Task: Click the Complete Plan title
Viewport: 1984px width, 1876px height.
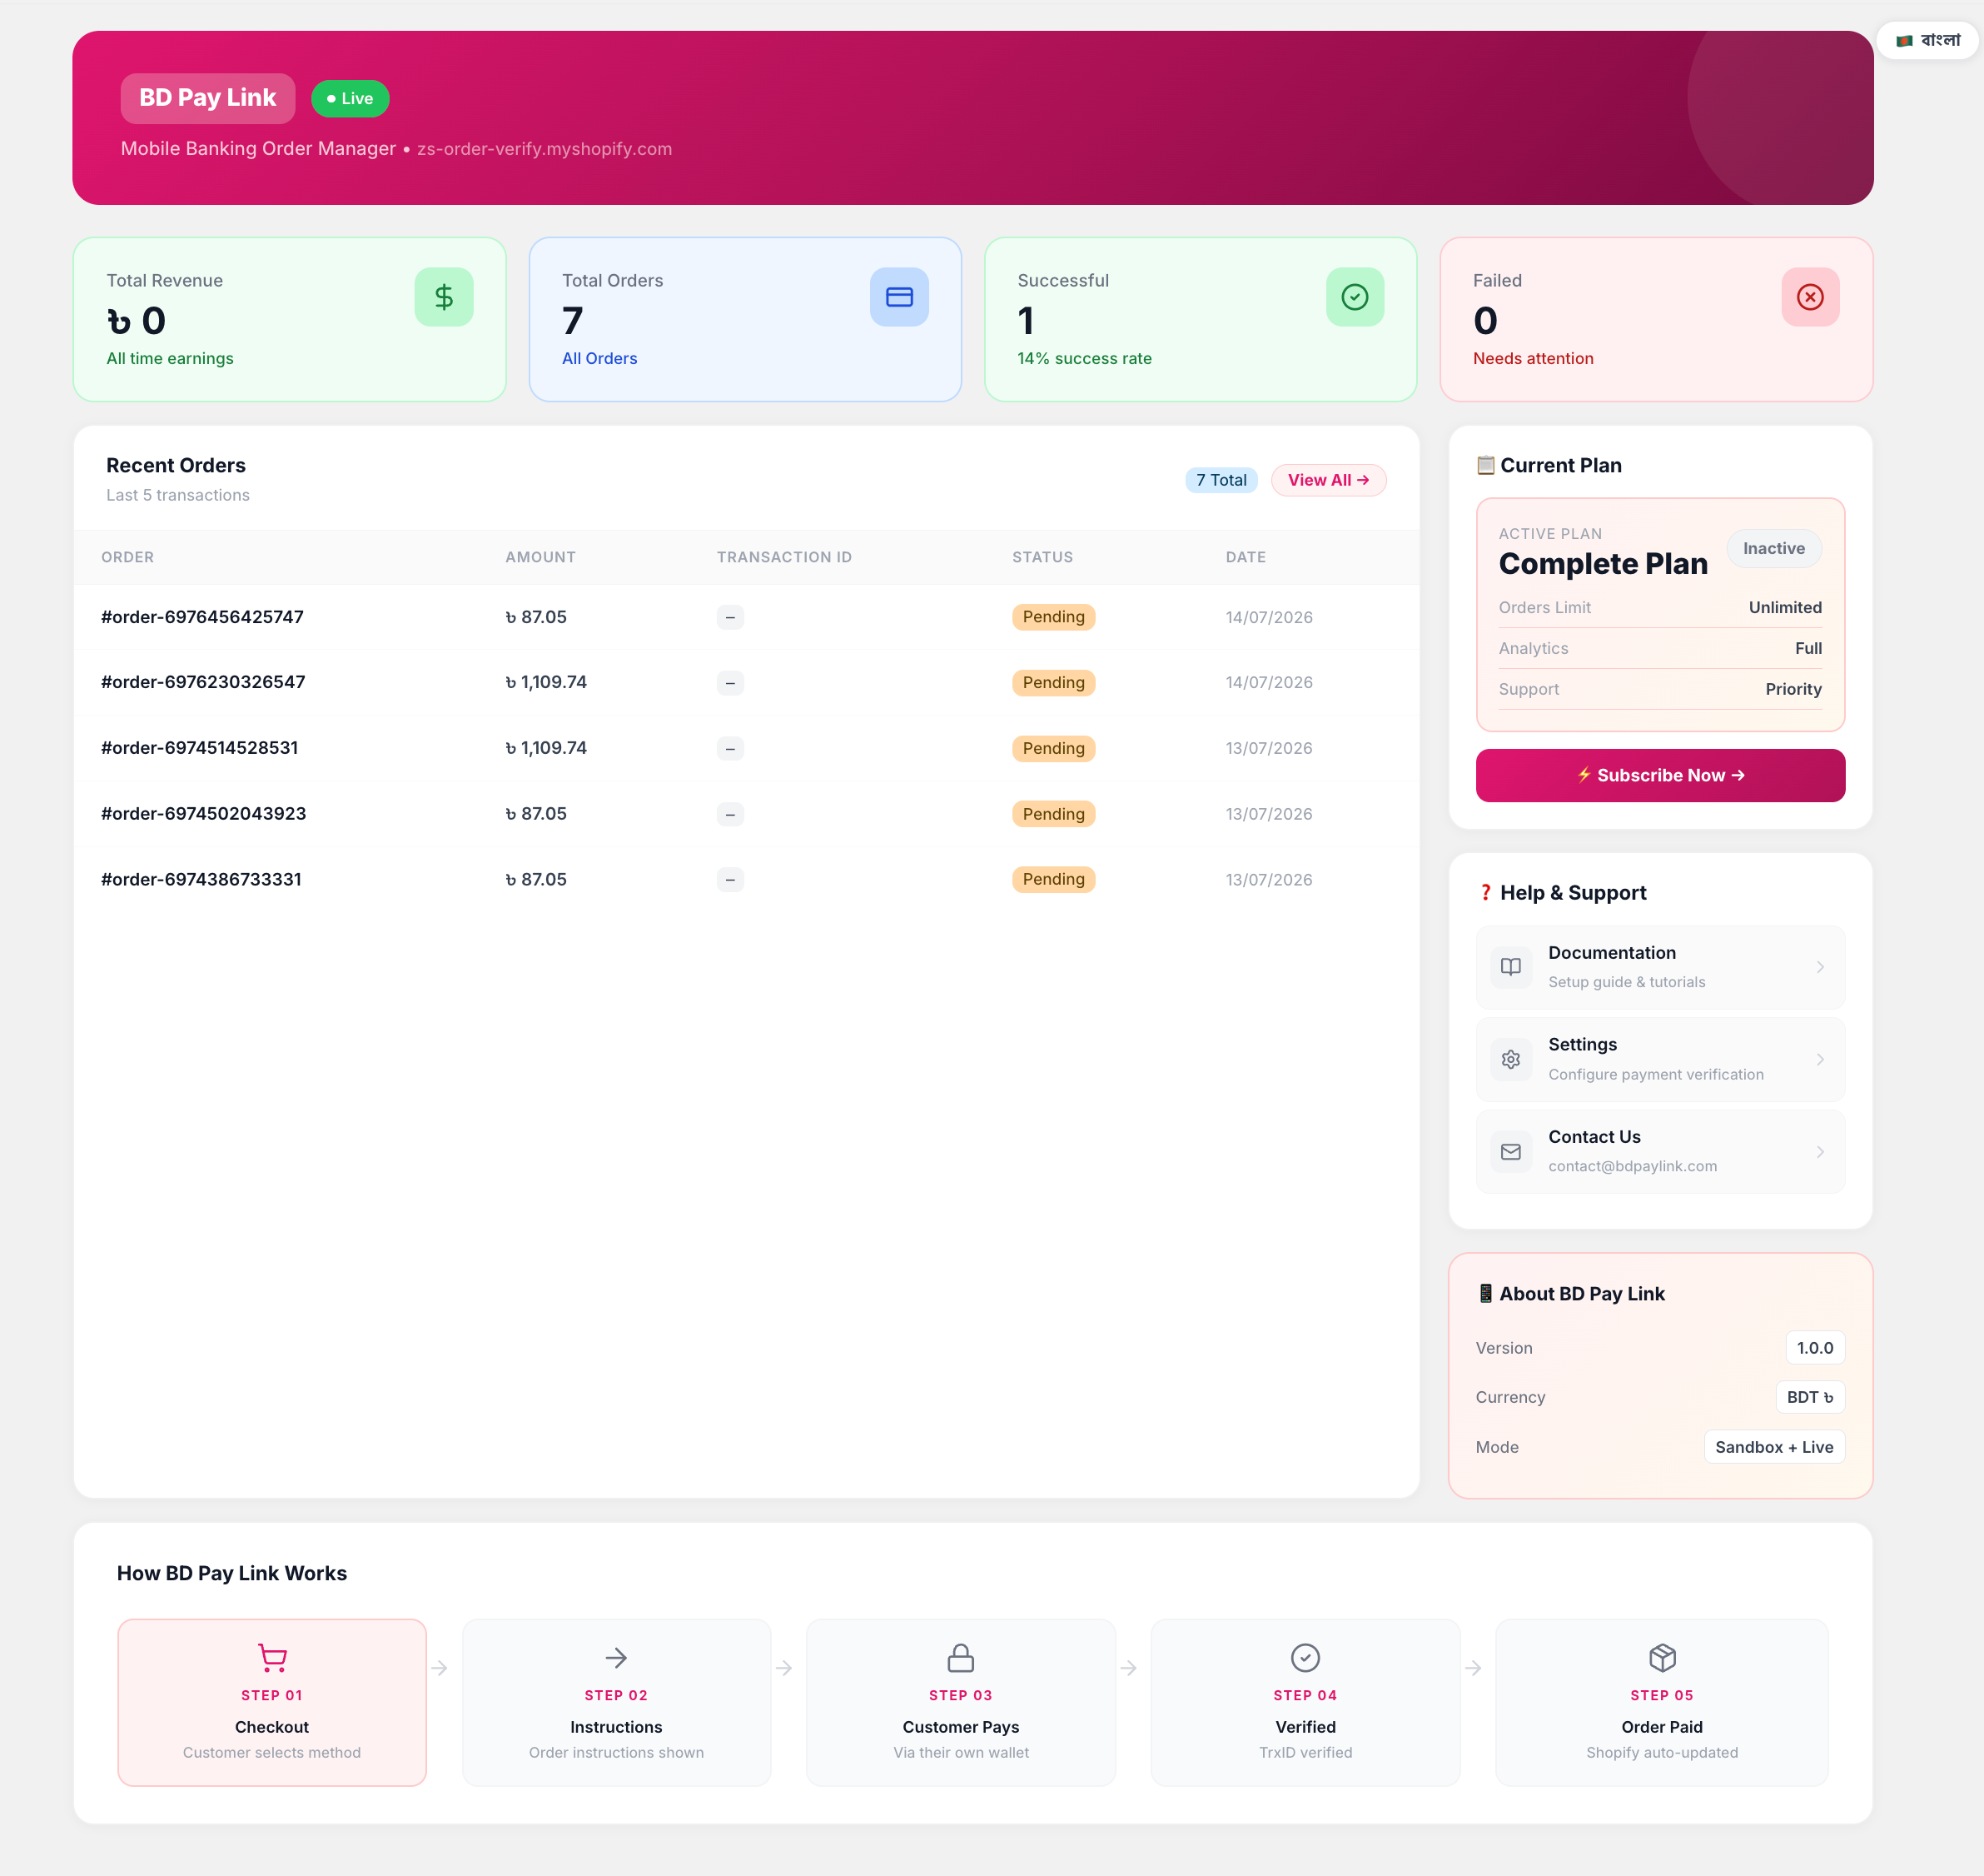Action: [x=1604, y=564]
